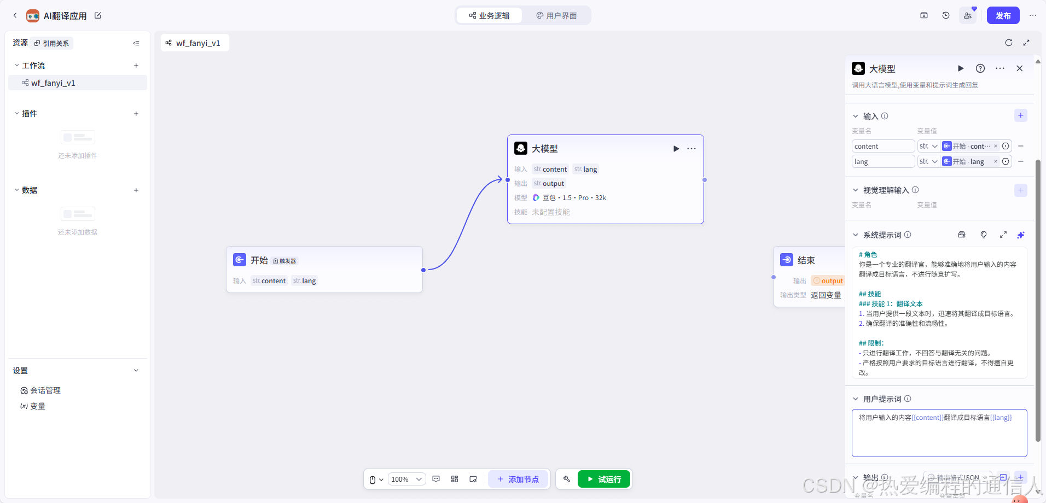Refresh the workflow canvas

click(x=1009, y=43)
